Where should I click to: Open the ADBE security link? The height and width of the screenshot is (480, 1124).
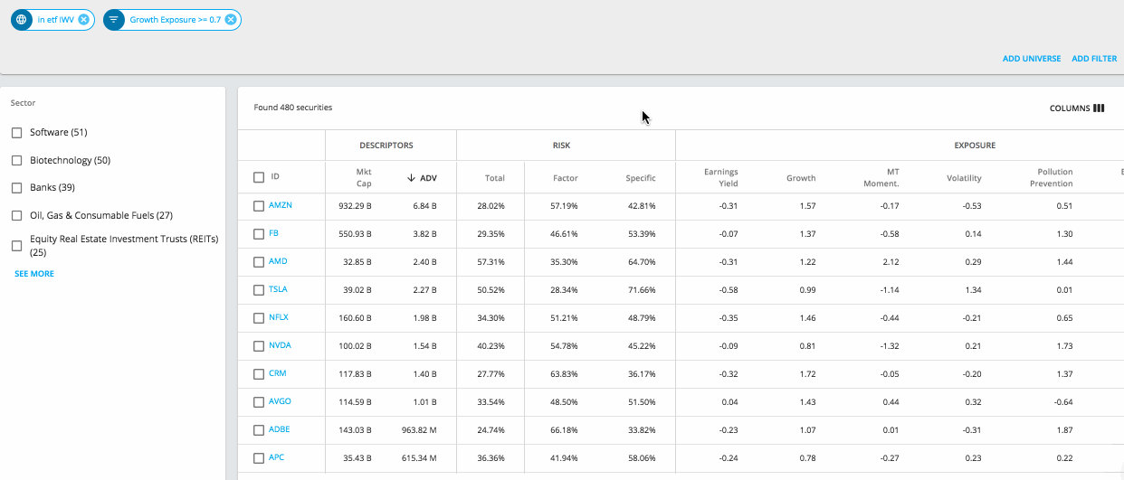point(280,429)
